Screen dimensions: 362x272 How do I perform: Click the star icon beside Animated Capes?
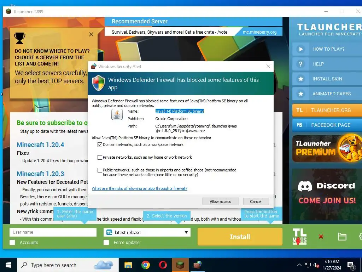[x=300, y=93]
